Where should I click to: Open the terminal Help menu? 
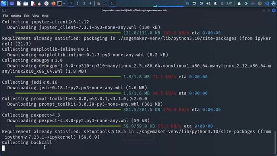click(x=45, y=16)
